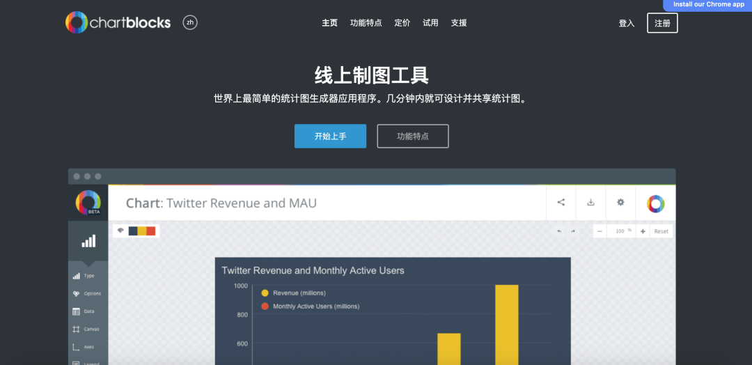Screen dimensions: 752x365
Task: Click the shorter yellow revenue bar
Action: point(449,349)
